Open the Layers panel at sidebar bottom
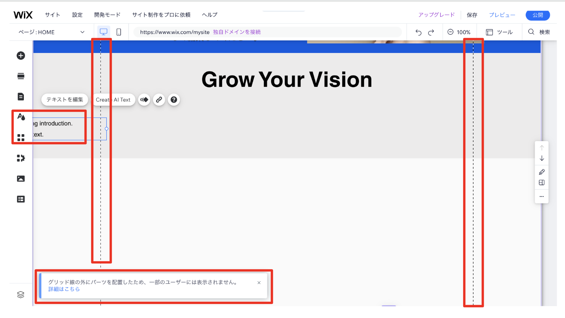Viewport: 565px width, 318px height. click(21, 294)
